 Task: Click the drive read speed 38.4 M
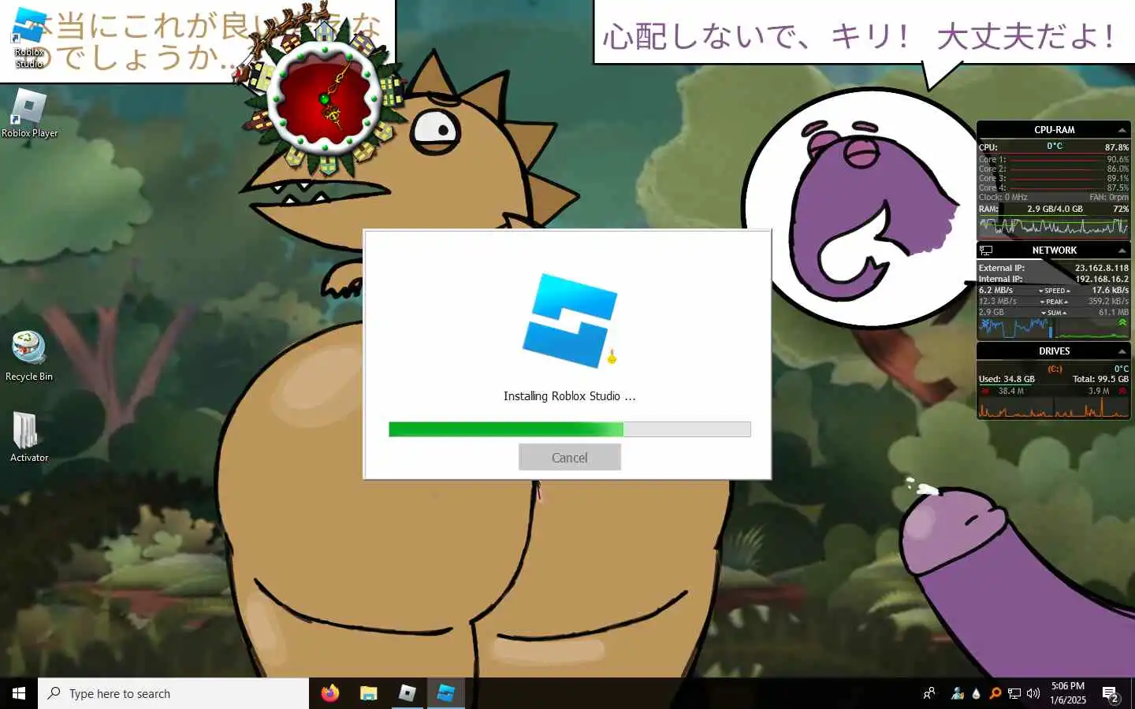pos(1010,391)
